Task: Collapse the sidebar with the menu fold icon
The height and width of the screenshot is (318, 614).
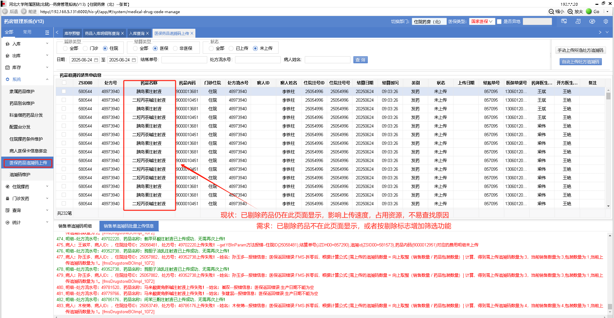Action: [47, 32]
